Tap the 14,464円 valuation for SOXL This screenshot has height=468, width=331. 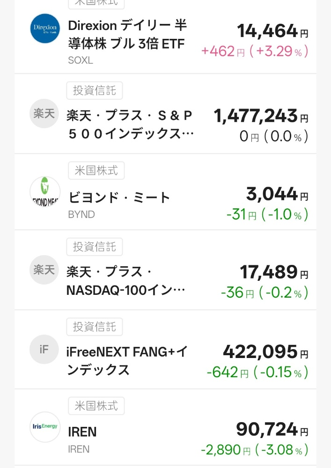click(x=272, y=31)
